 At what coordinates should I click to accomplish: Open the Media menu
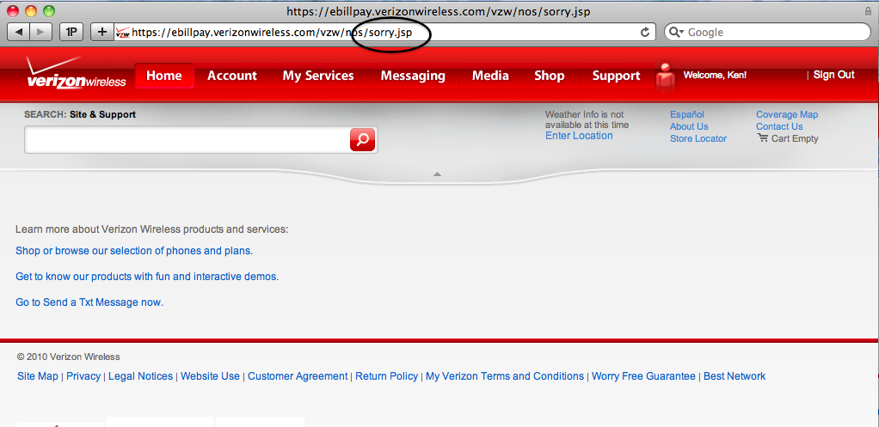pos(490,76)
